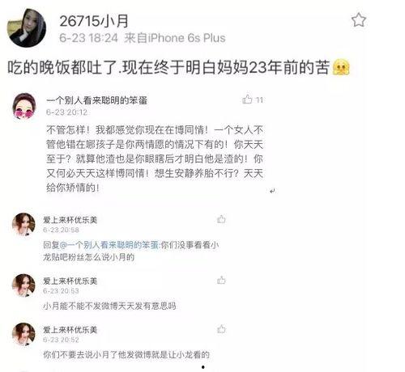Screen dimensions: 405x372
Task: Follow the @一个别人看来聪明的笨蛋 mention link
Action: point(109,245)
